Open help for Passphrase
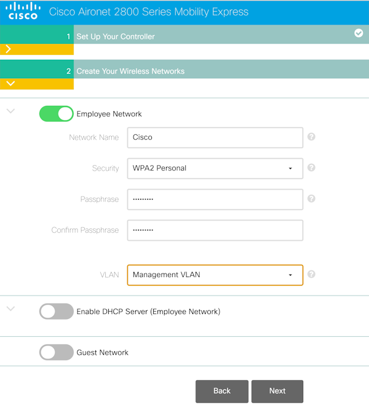 tap(311, 199)
